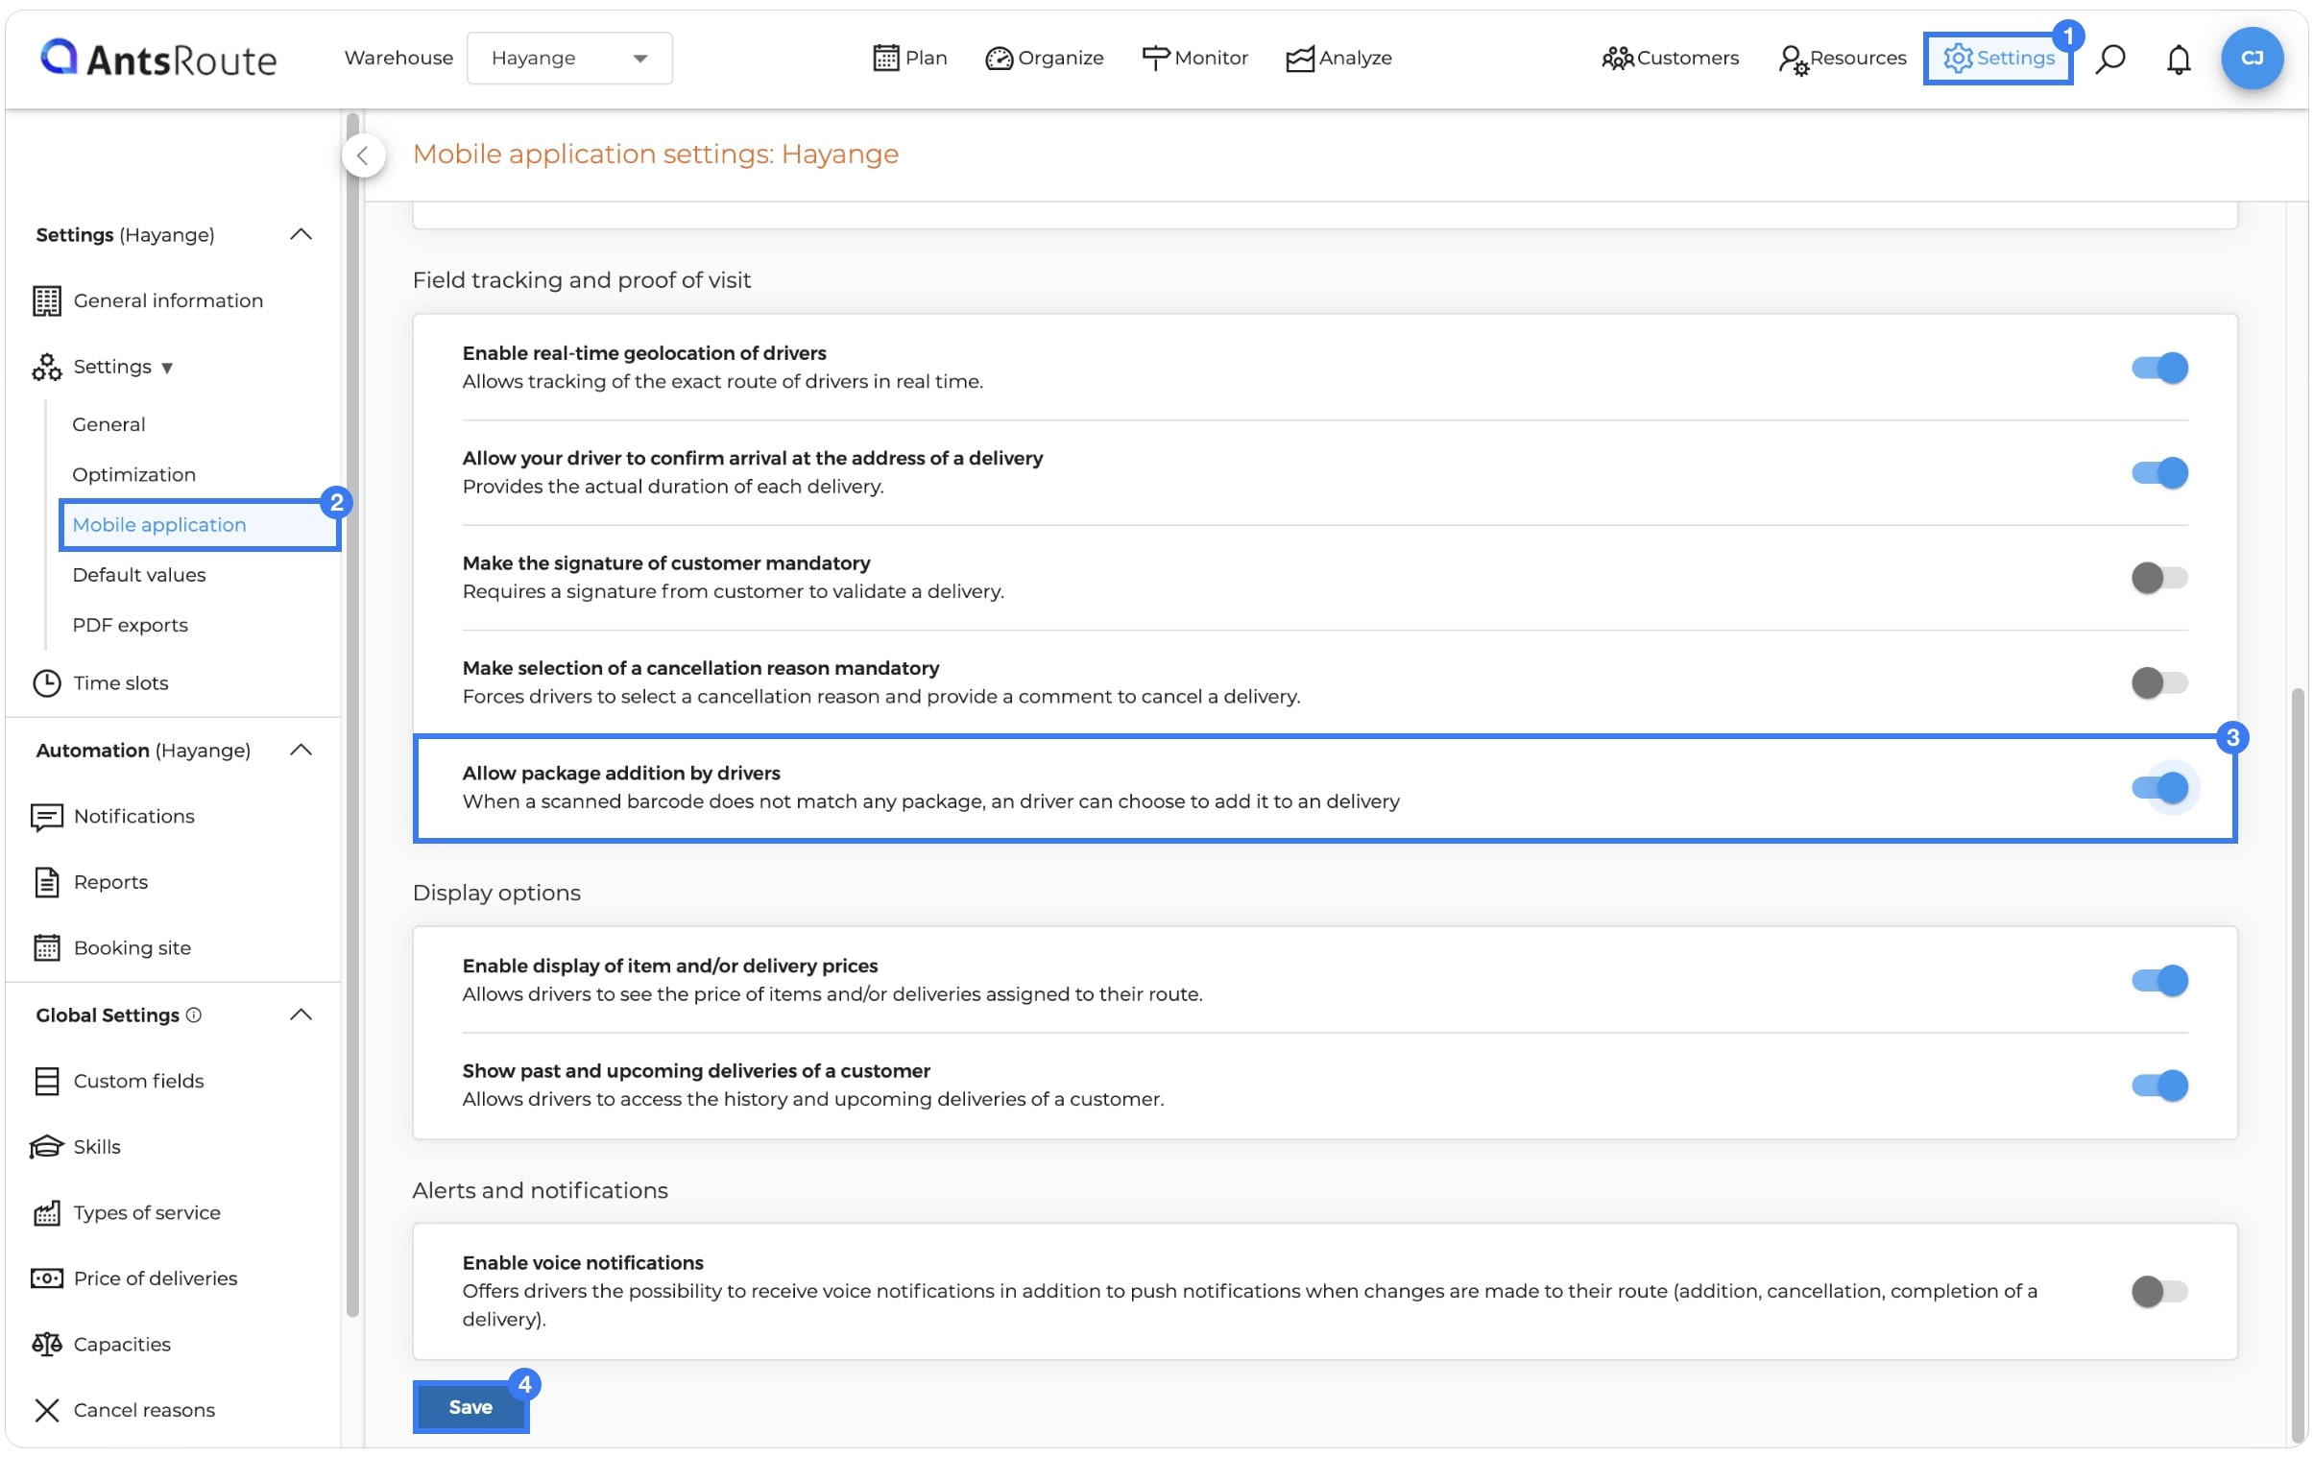
Task: Collapse the sidebar with the arrow button
Action: pyautogui.click(x=363, y=155)
